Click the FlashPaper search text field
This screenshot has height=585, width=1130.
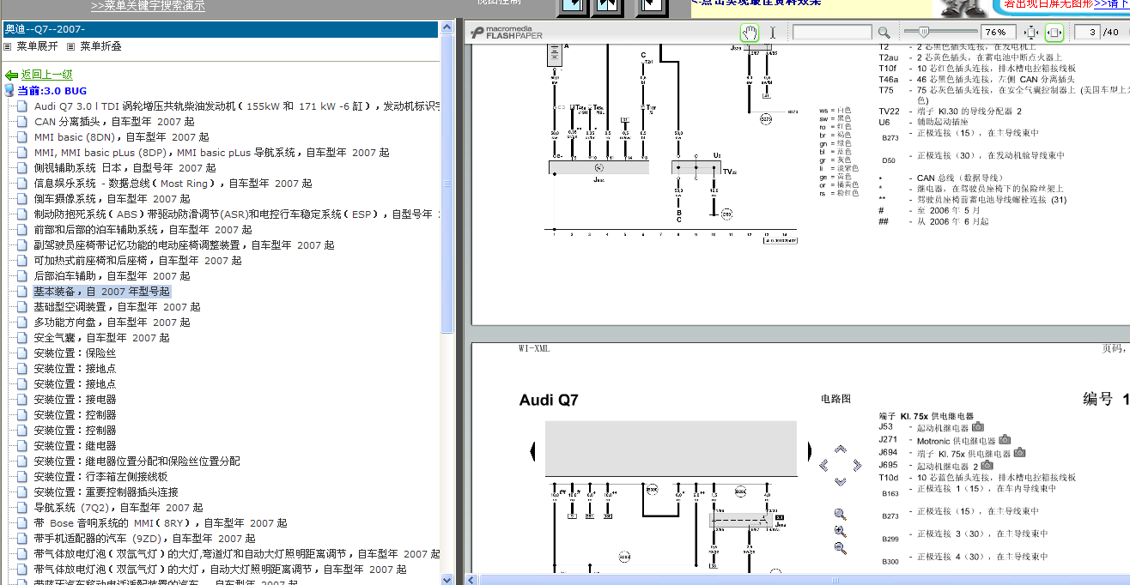[x=831, y=33]
